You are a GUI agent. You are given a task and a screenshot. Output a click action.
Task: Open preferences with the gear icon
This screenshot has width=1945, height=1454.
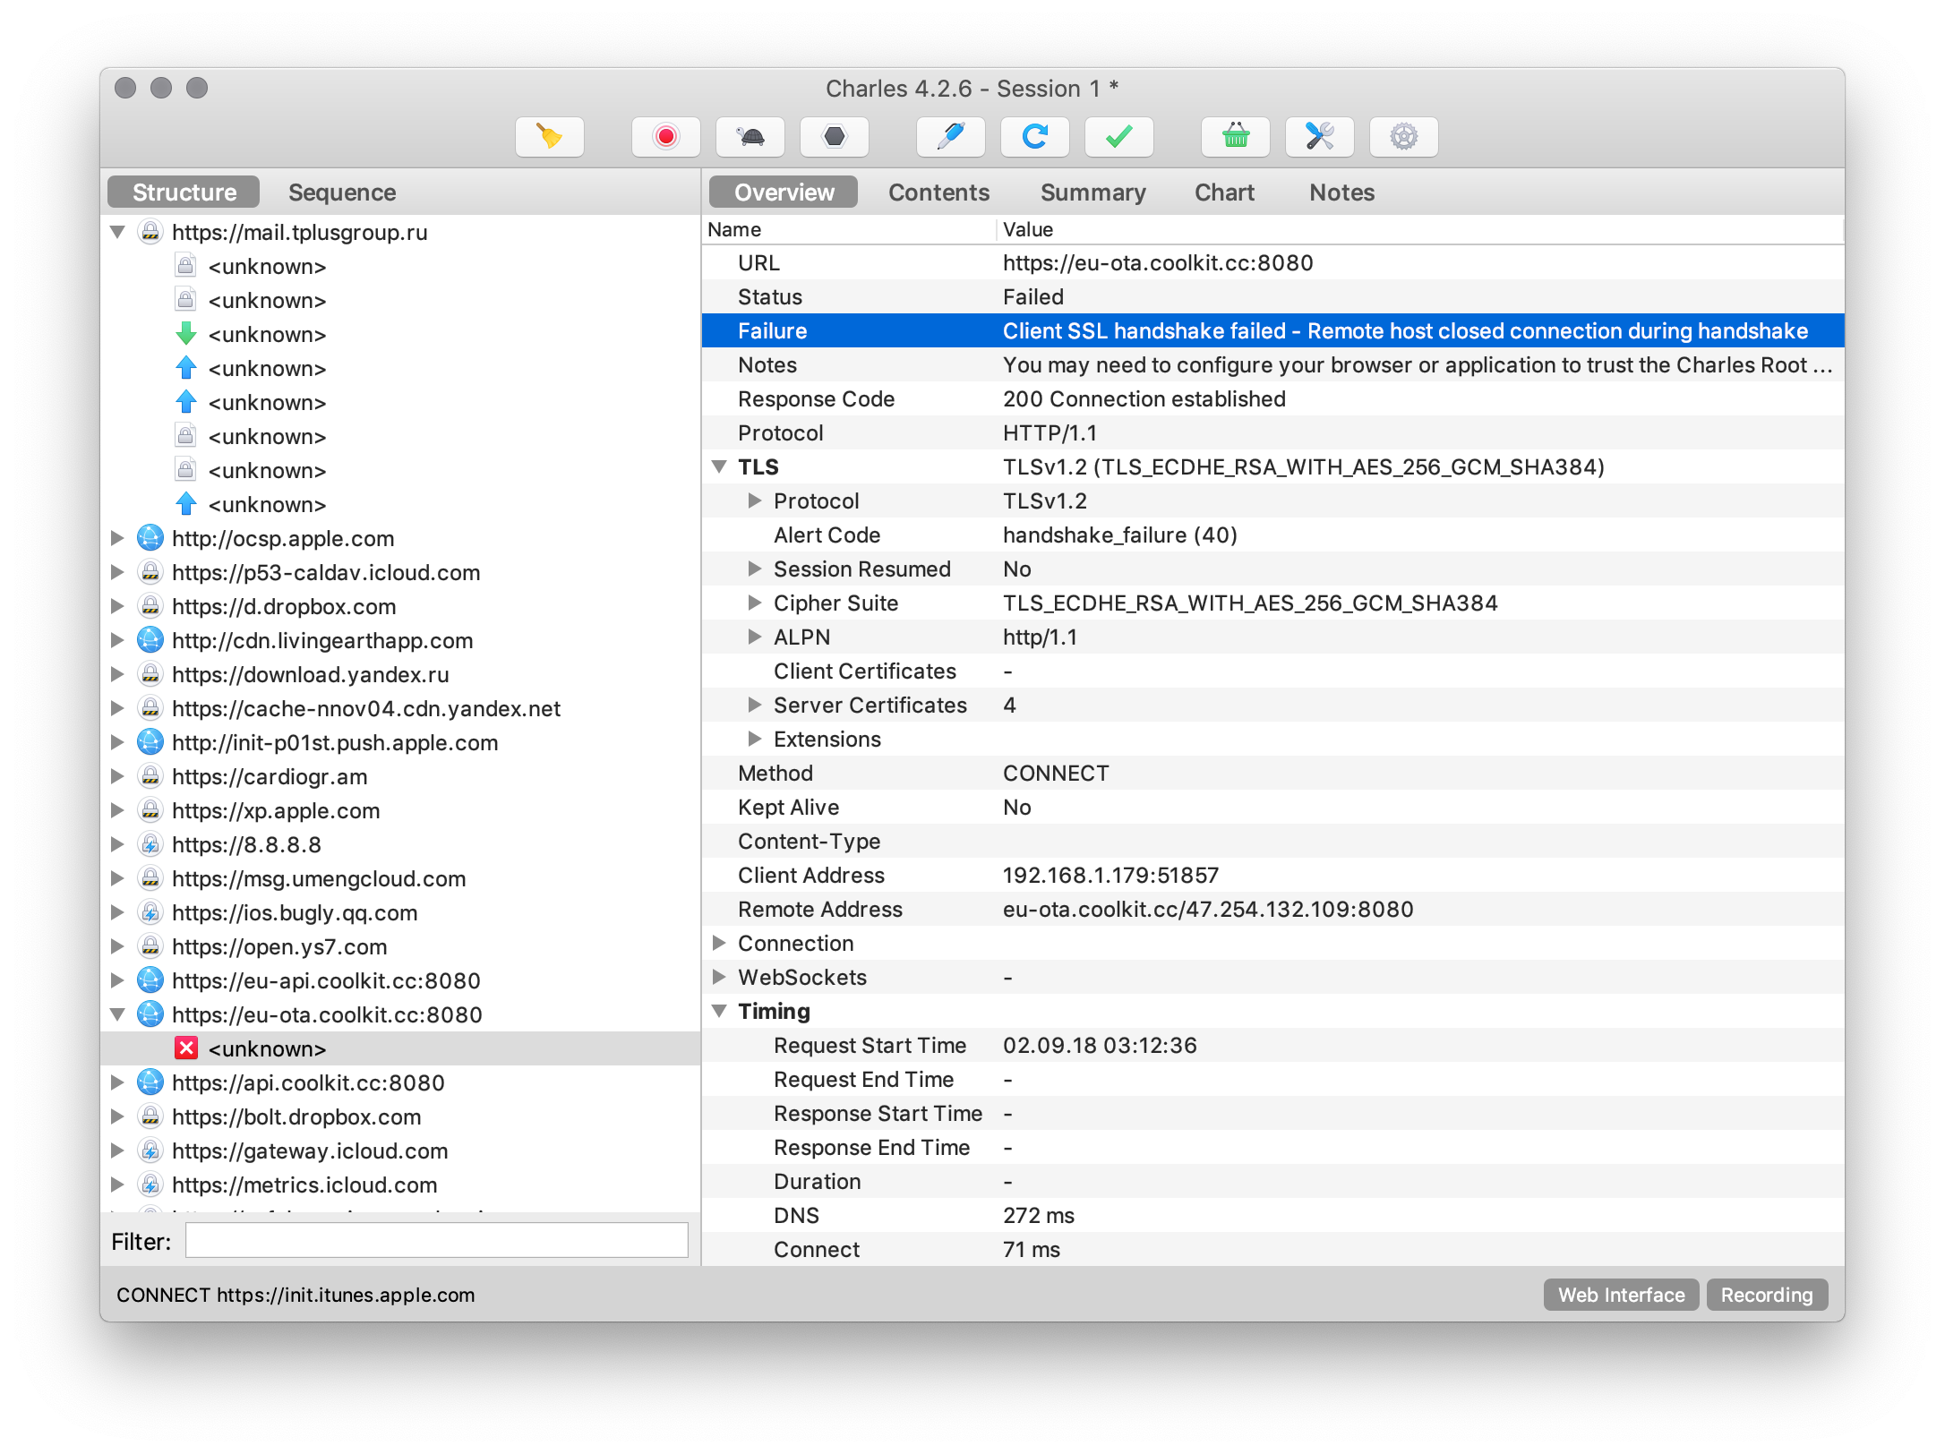(x=1403, y=137)
